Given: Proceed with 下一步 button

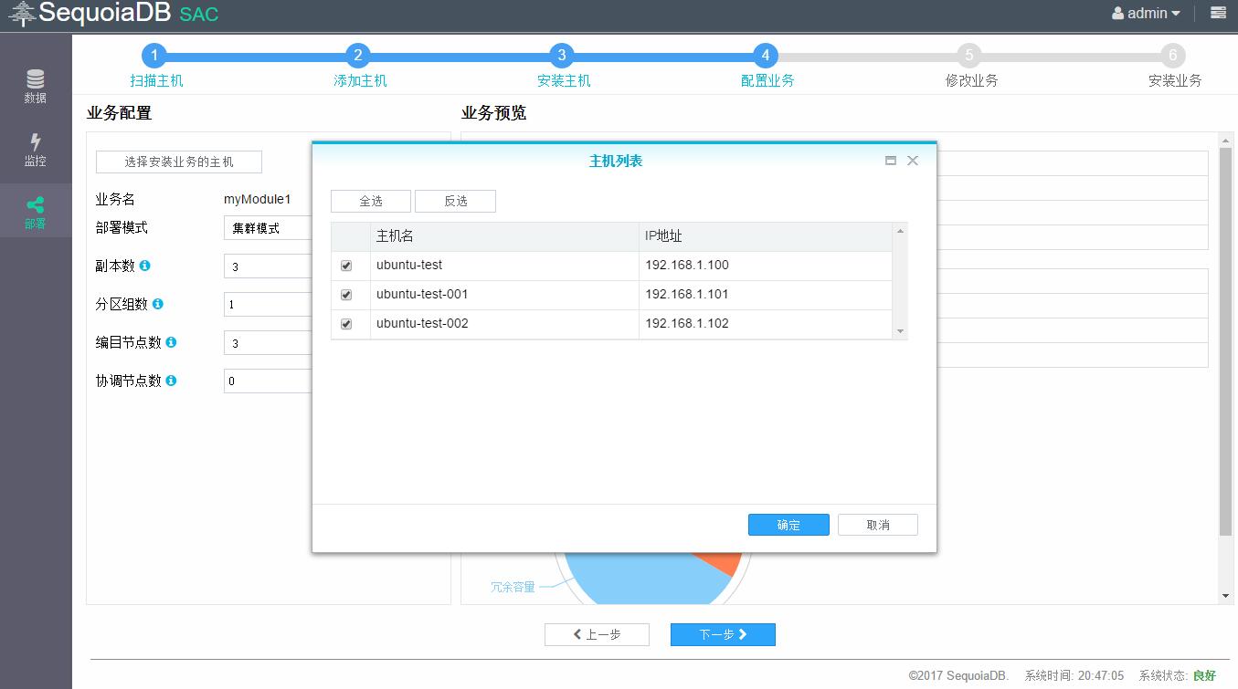Looking at the screenshot, I should click(723, 634).
